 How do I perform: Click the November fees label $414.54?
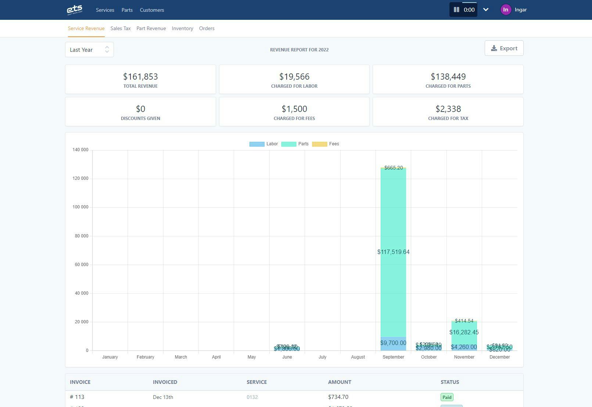(464, 321)
